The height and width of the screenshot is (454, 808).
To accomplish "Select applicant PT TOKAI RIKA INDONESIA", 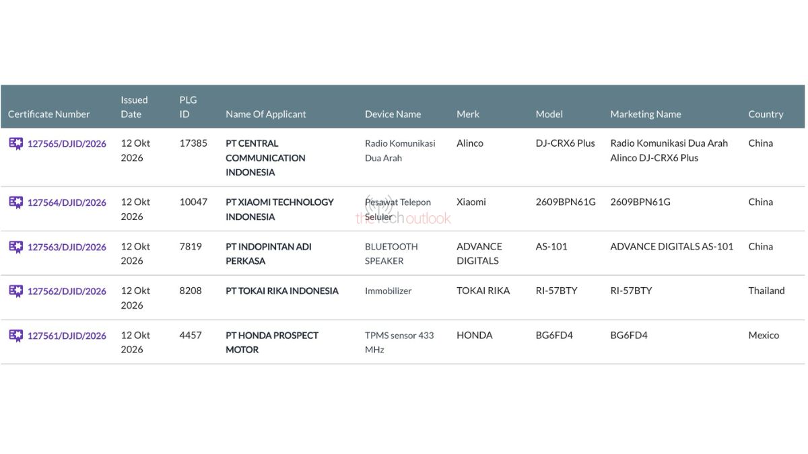I will tap(282, 291).
